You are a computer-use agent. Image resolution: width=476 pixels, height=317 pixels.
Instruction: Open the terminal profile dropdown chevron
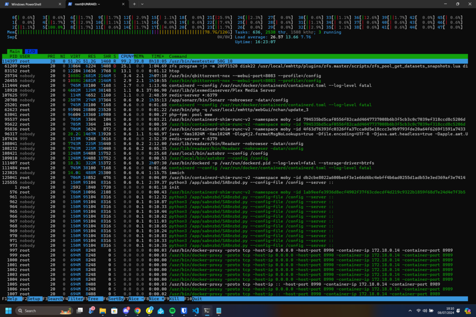(x=142, y=4)
